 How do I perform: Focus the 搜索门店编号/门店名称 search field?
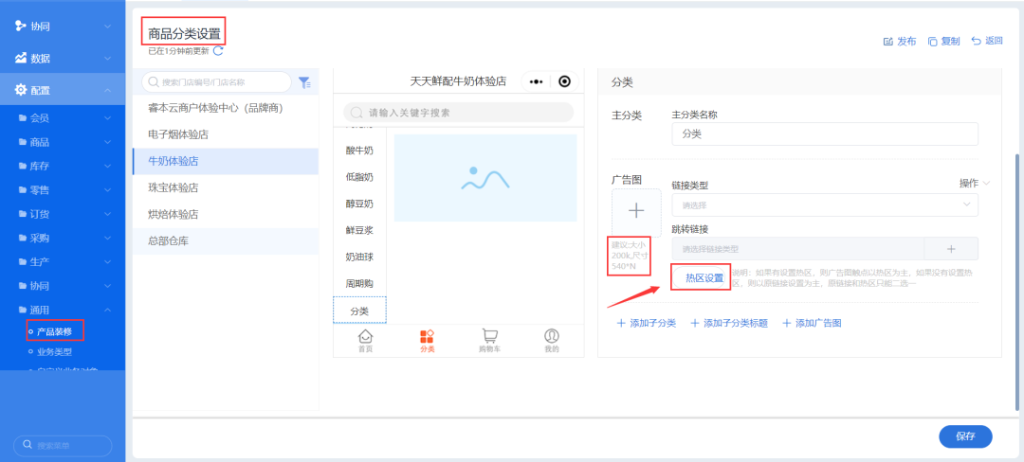217,82
